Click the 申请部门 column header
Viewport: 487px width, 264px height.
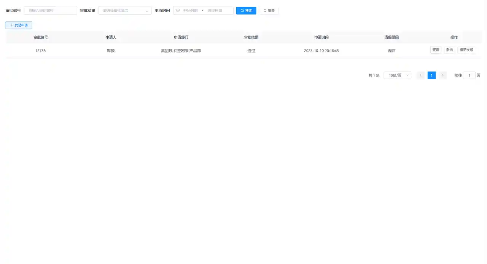pyautogui.click(x=181, y=37)
